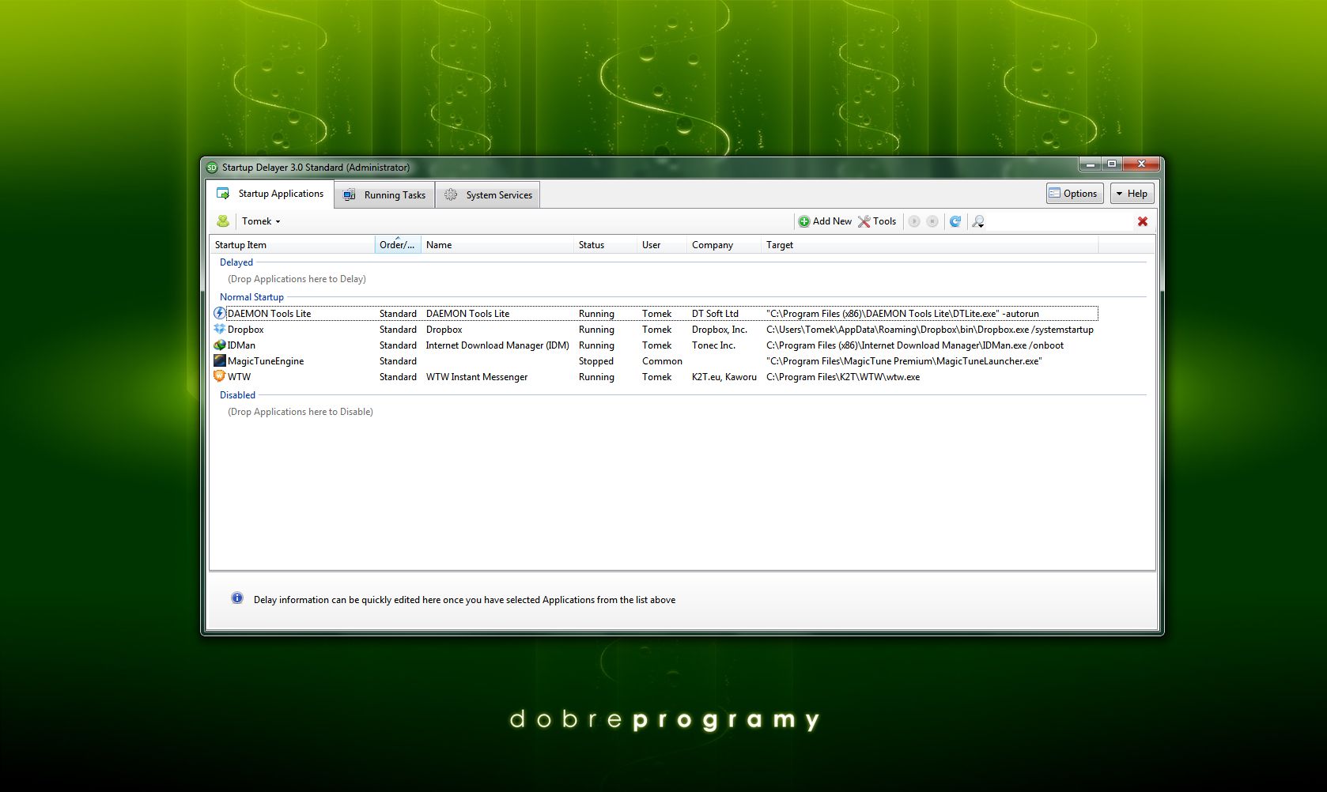Click the Normal Startup group heading
Screen dimensions: 1327x792
tap(251, 297)
